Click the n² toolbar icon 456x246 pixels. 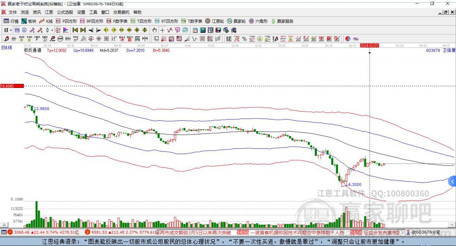click(76, 39)
